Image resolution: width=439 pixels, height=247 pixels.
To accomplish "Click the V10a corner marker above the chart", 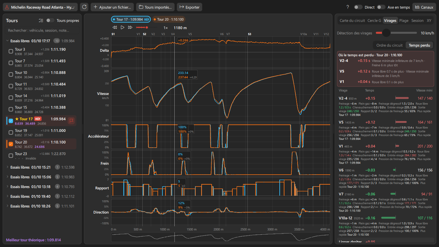I will click(x=304, y=34).
